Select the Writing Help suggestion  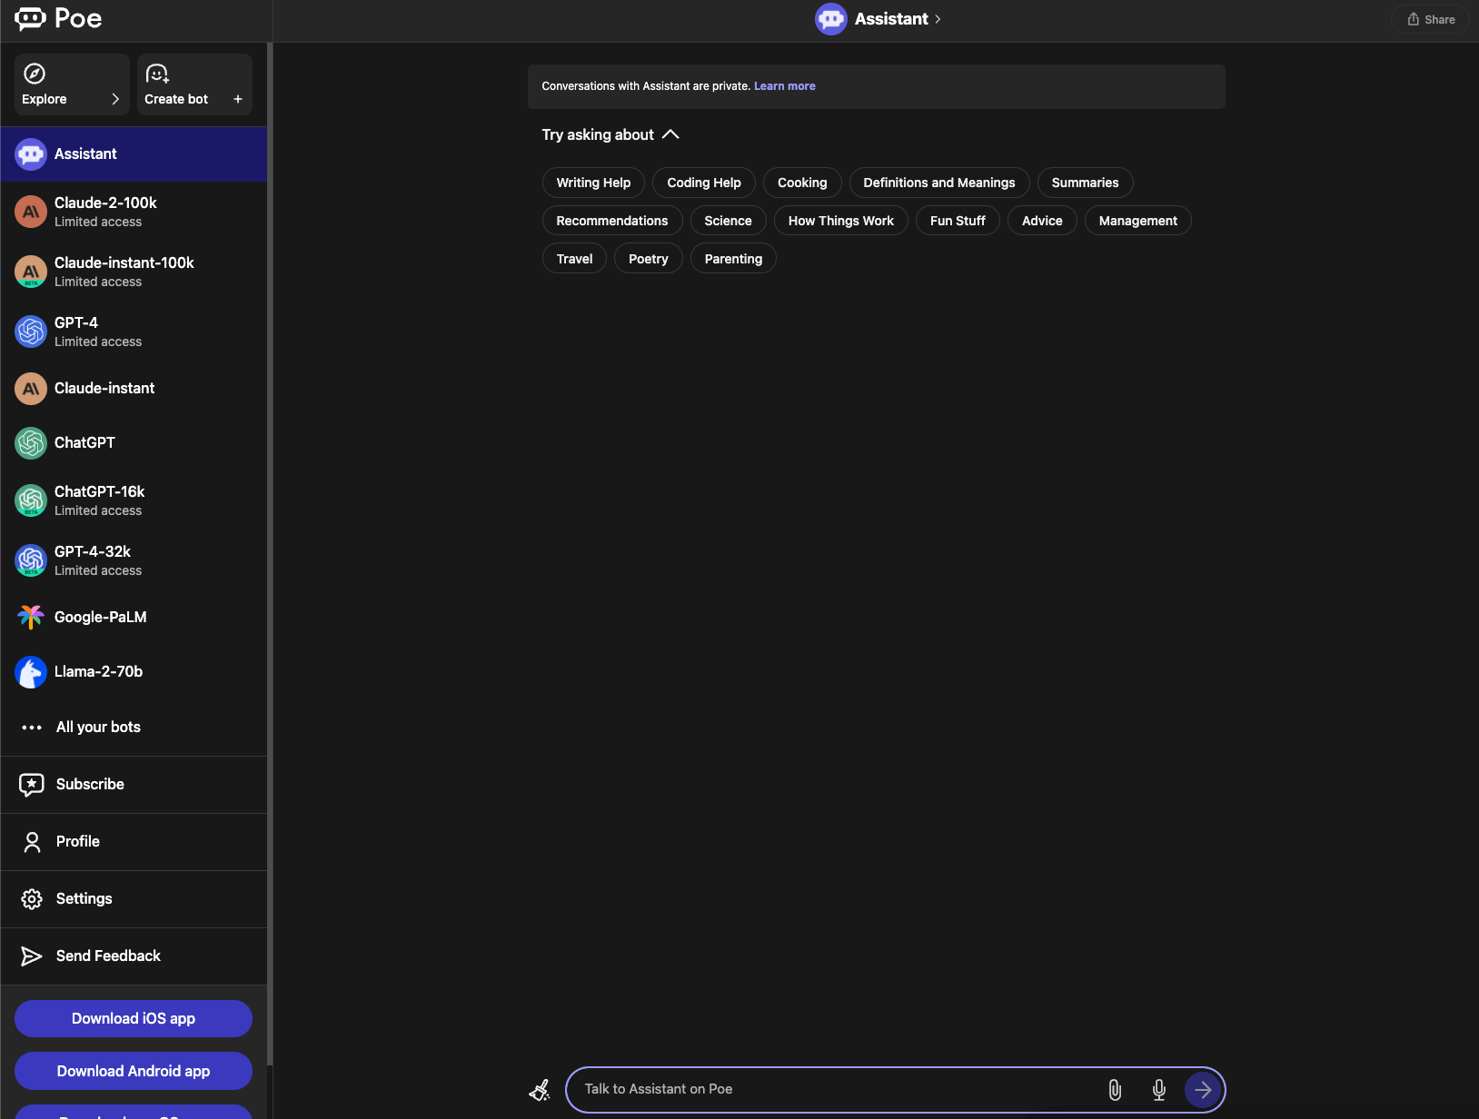click(x=593, y=183)
